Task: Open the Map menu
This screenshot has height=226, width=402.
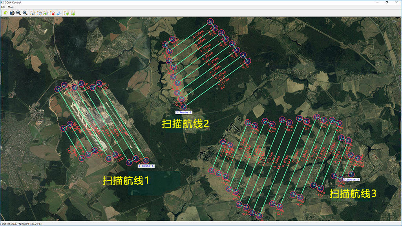Action: (x=11, y=7)
